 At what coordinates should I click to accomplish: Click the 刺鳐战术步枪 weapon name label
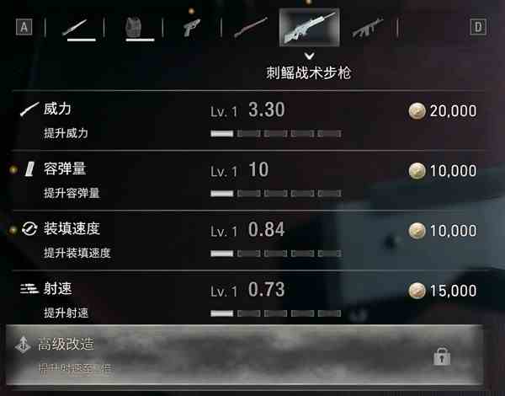click(x=309, y=72)
